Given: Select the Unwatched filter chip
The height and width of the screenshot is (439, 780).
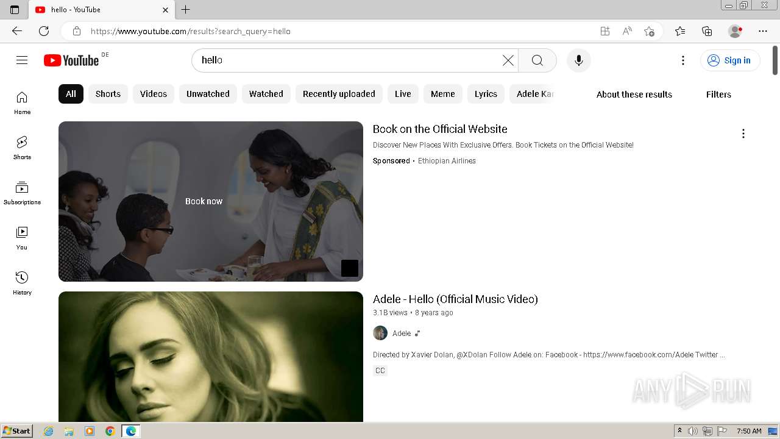Looking at the screenshot, I should point(208,94).
